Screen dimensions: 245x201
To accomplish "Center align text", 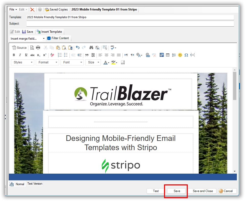I will point(107,55).
